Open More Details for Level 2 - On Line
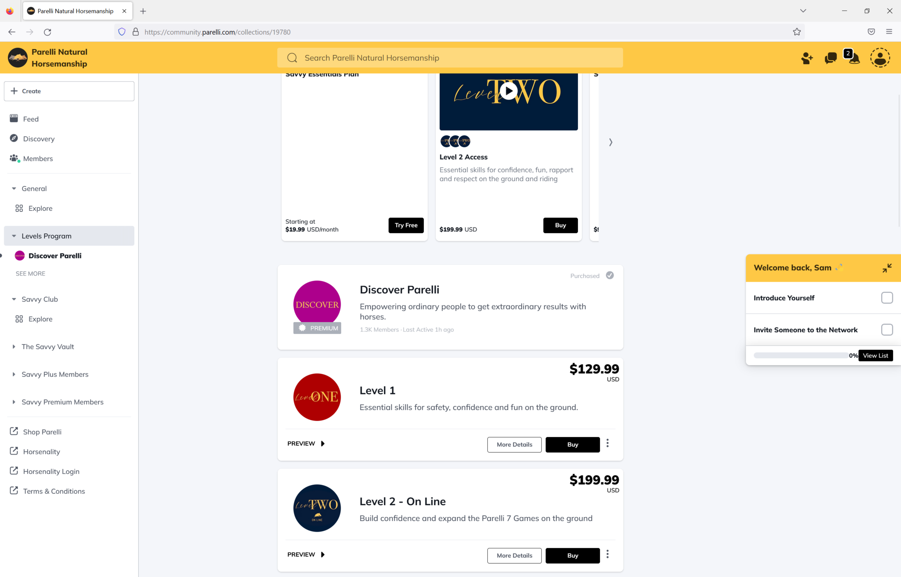 (514, 555)
